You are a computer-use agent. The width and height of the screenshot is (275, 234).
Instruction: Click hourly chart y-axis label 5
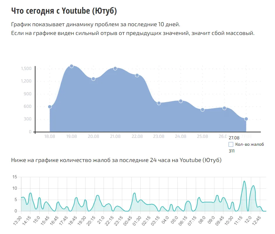coord(16,200)
